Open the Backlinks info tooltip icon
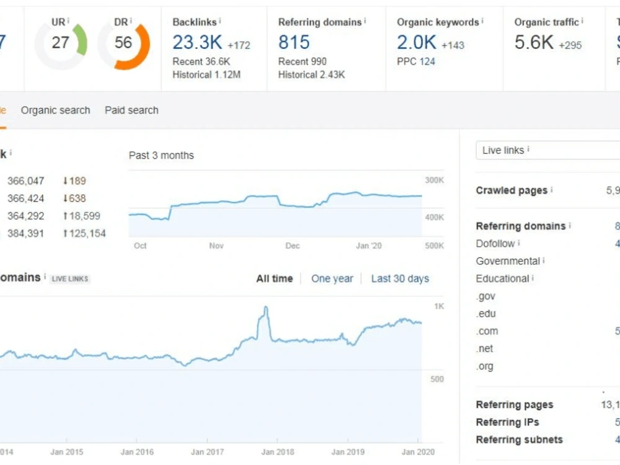 coord(220,20)
